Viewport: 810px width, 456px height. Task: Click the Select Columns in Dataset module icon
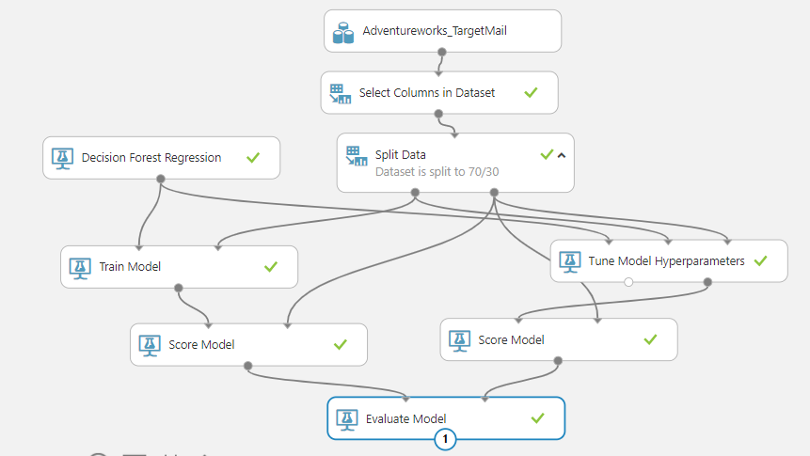click(341, 93)
